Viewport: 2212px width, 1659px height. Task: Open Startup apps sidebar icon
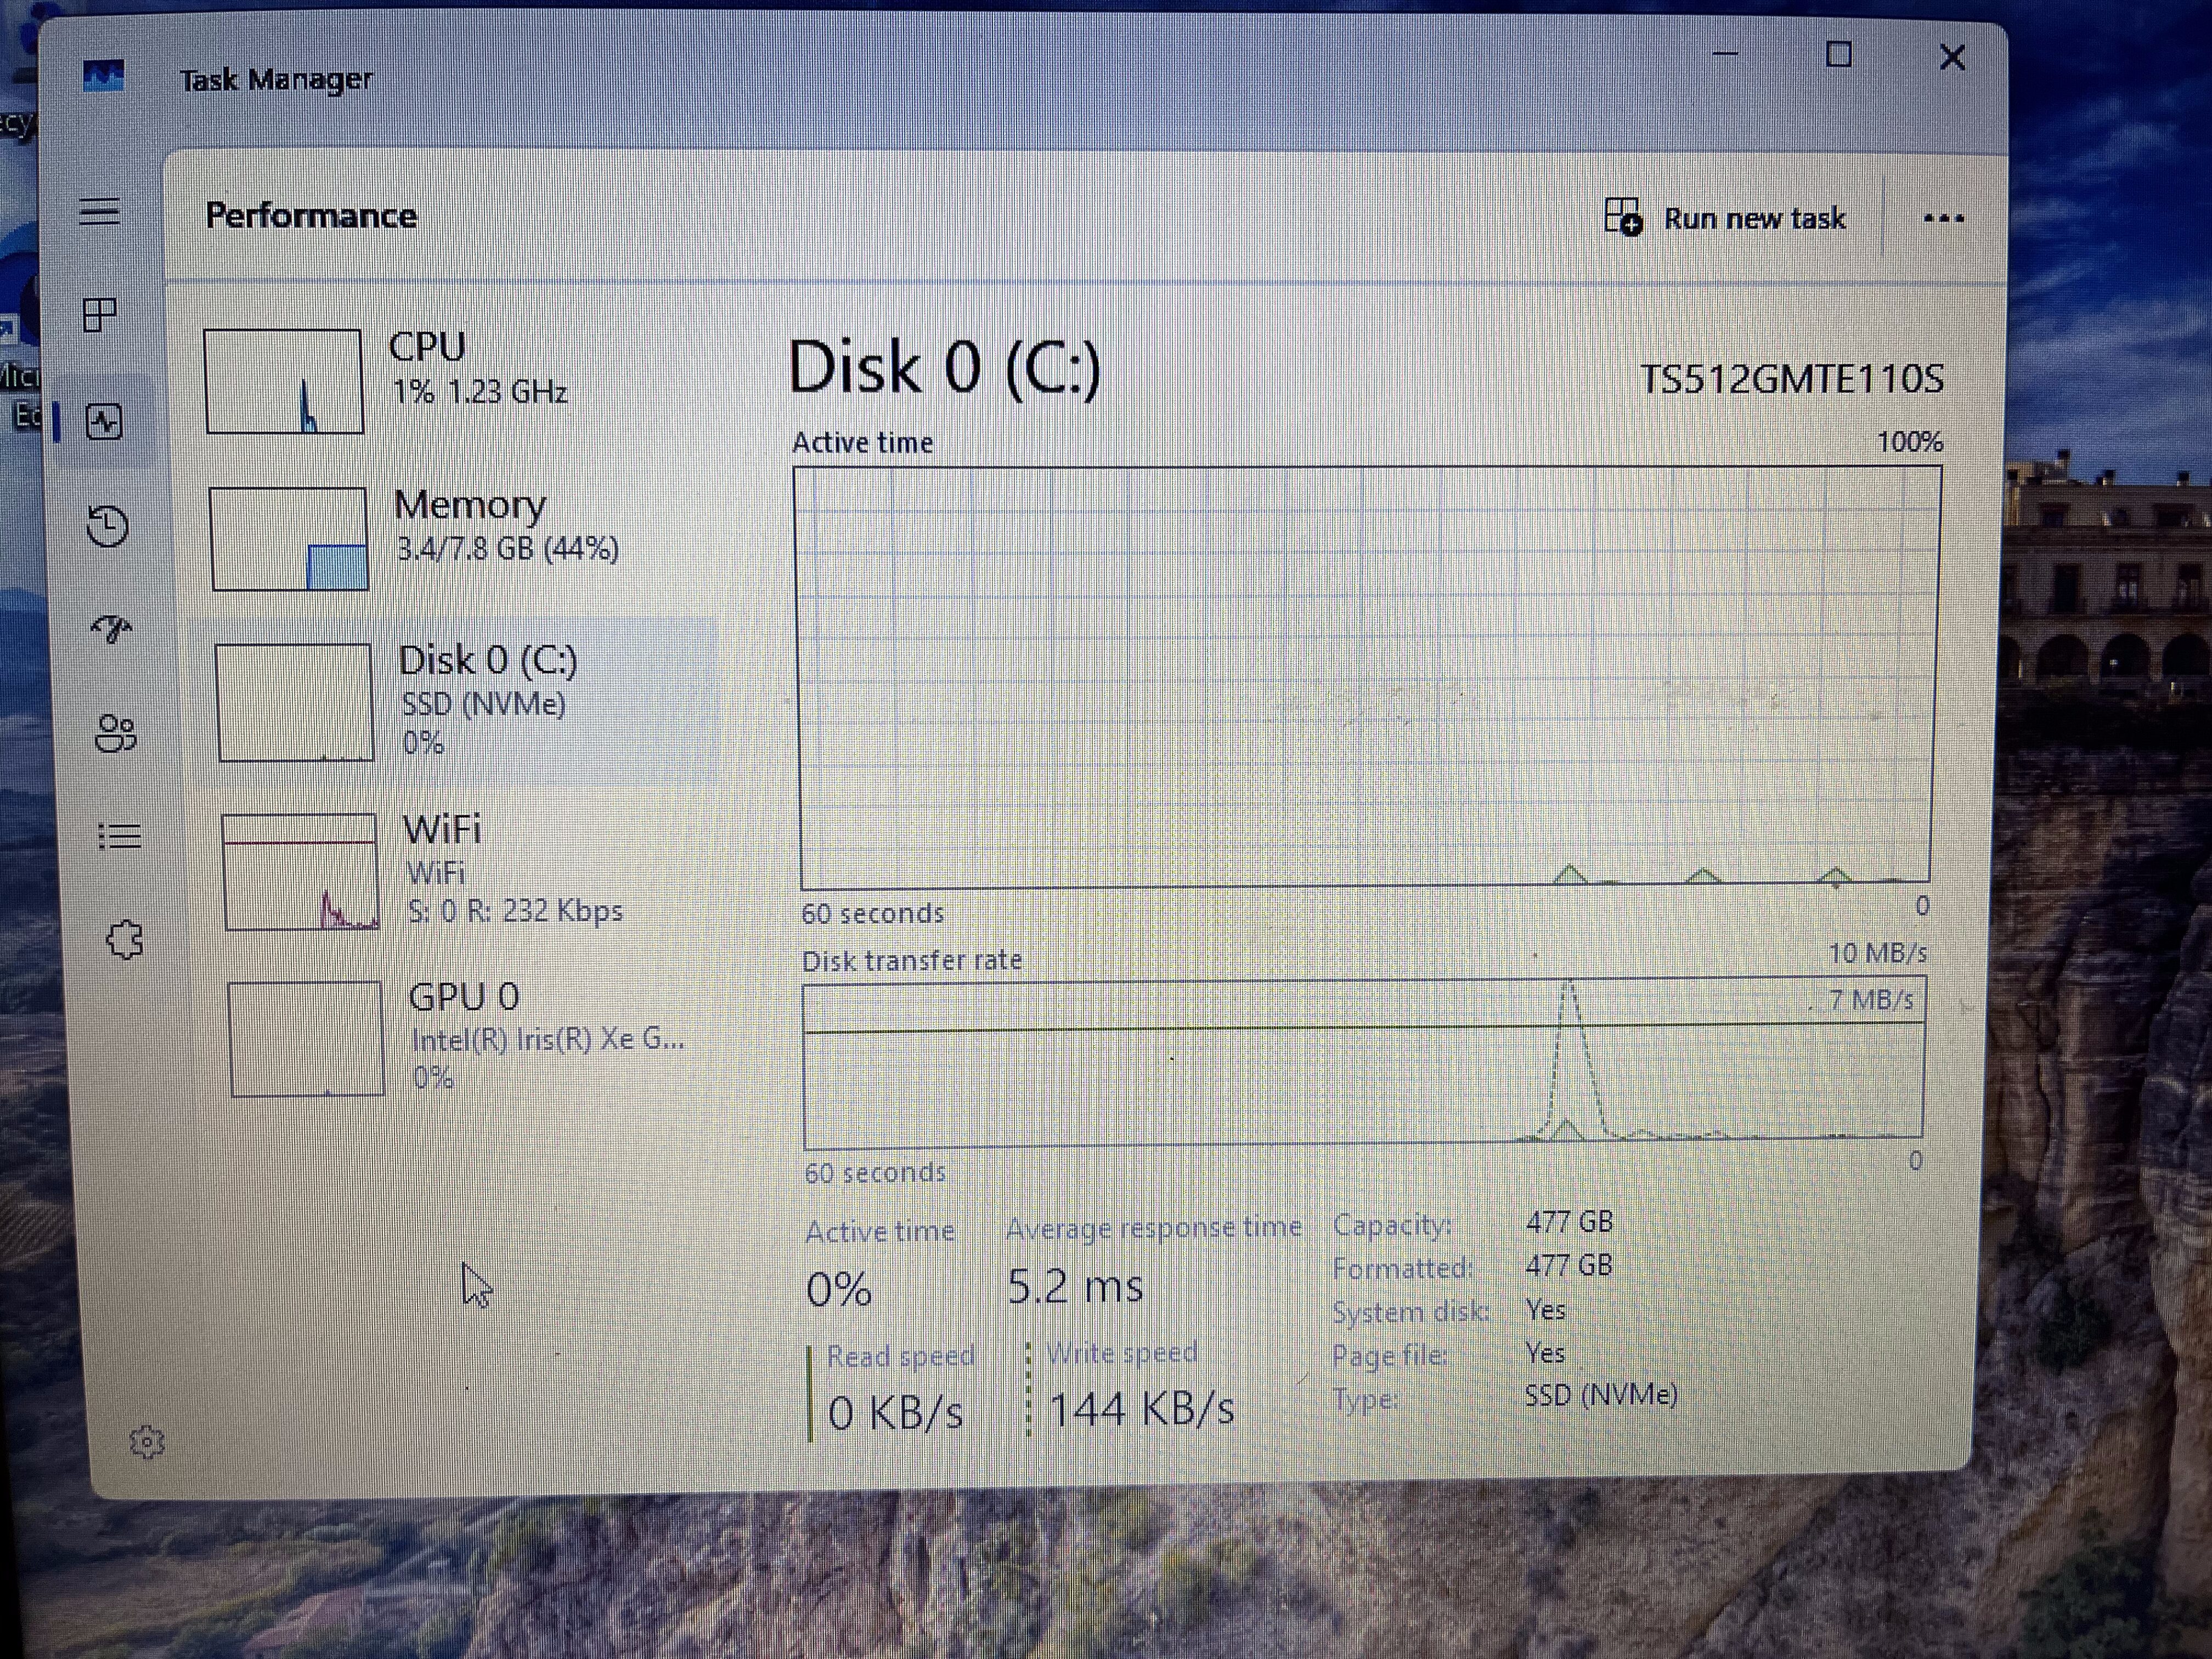111,629
